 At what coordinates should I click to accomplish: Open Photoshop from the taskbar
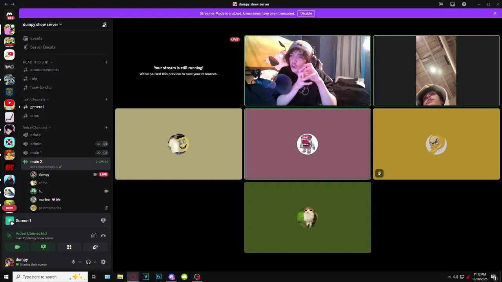[x=158, y=277]
